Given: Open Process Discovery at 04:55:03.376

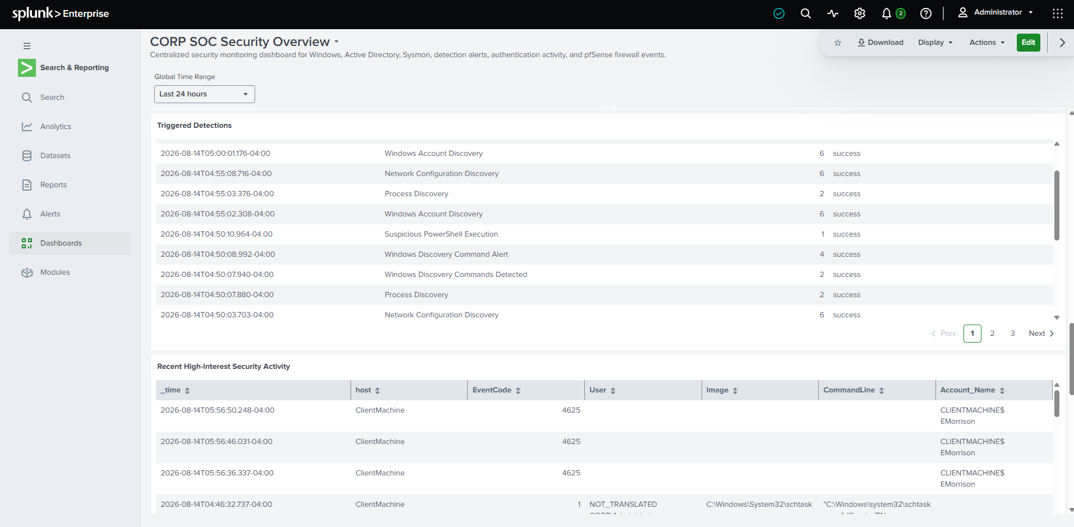Looking at the screenshot, I should [x=417, y=194].
